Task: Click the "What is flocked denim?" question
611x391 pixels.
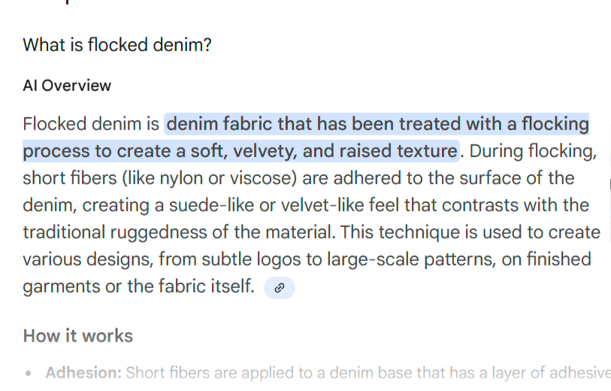Action: coord(117,45)
